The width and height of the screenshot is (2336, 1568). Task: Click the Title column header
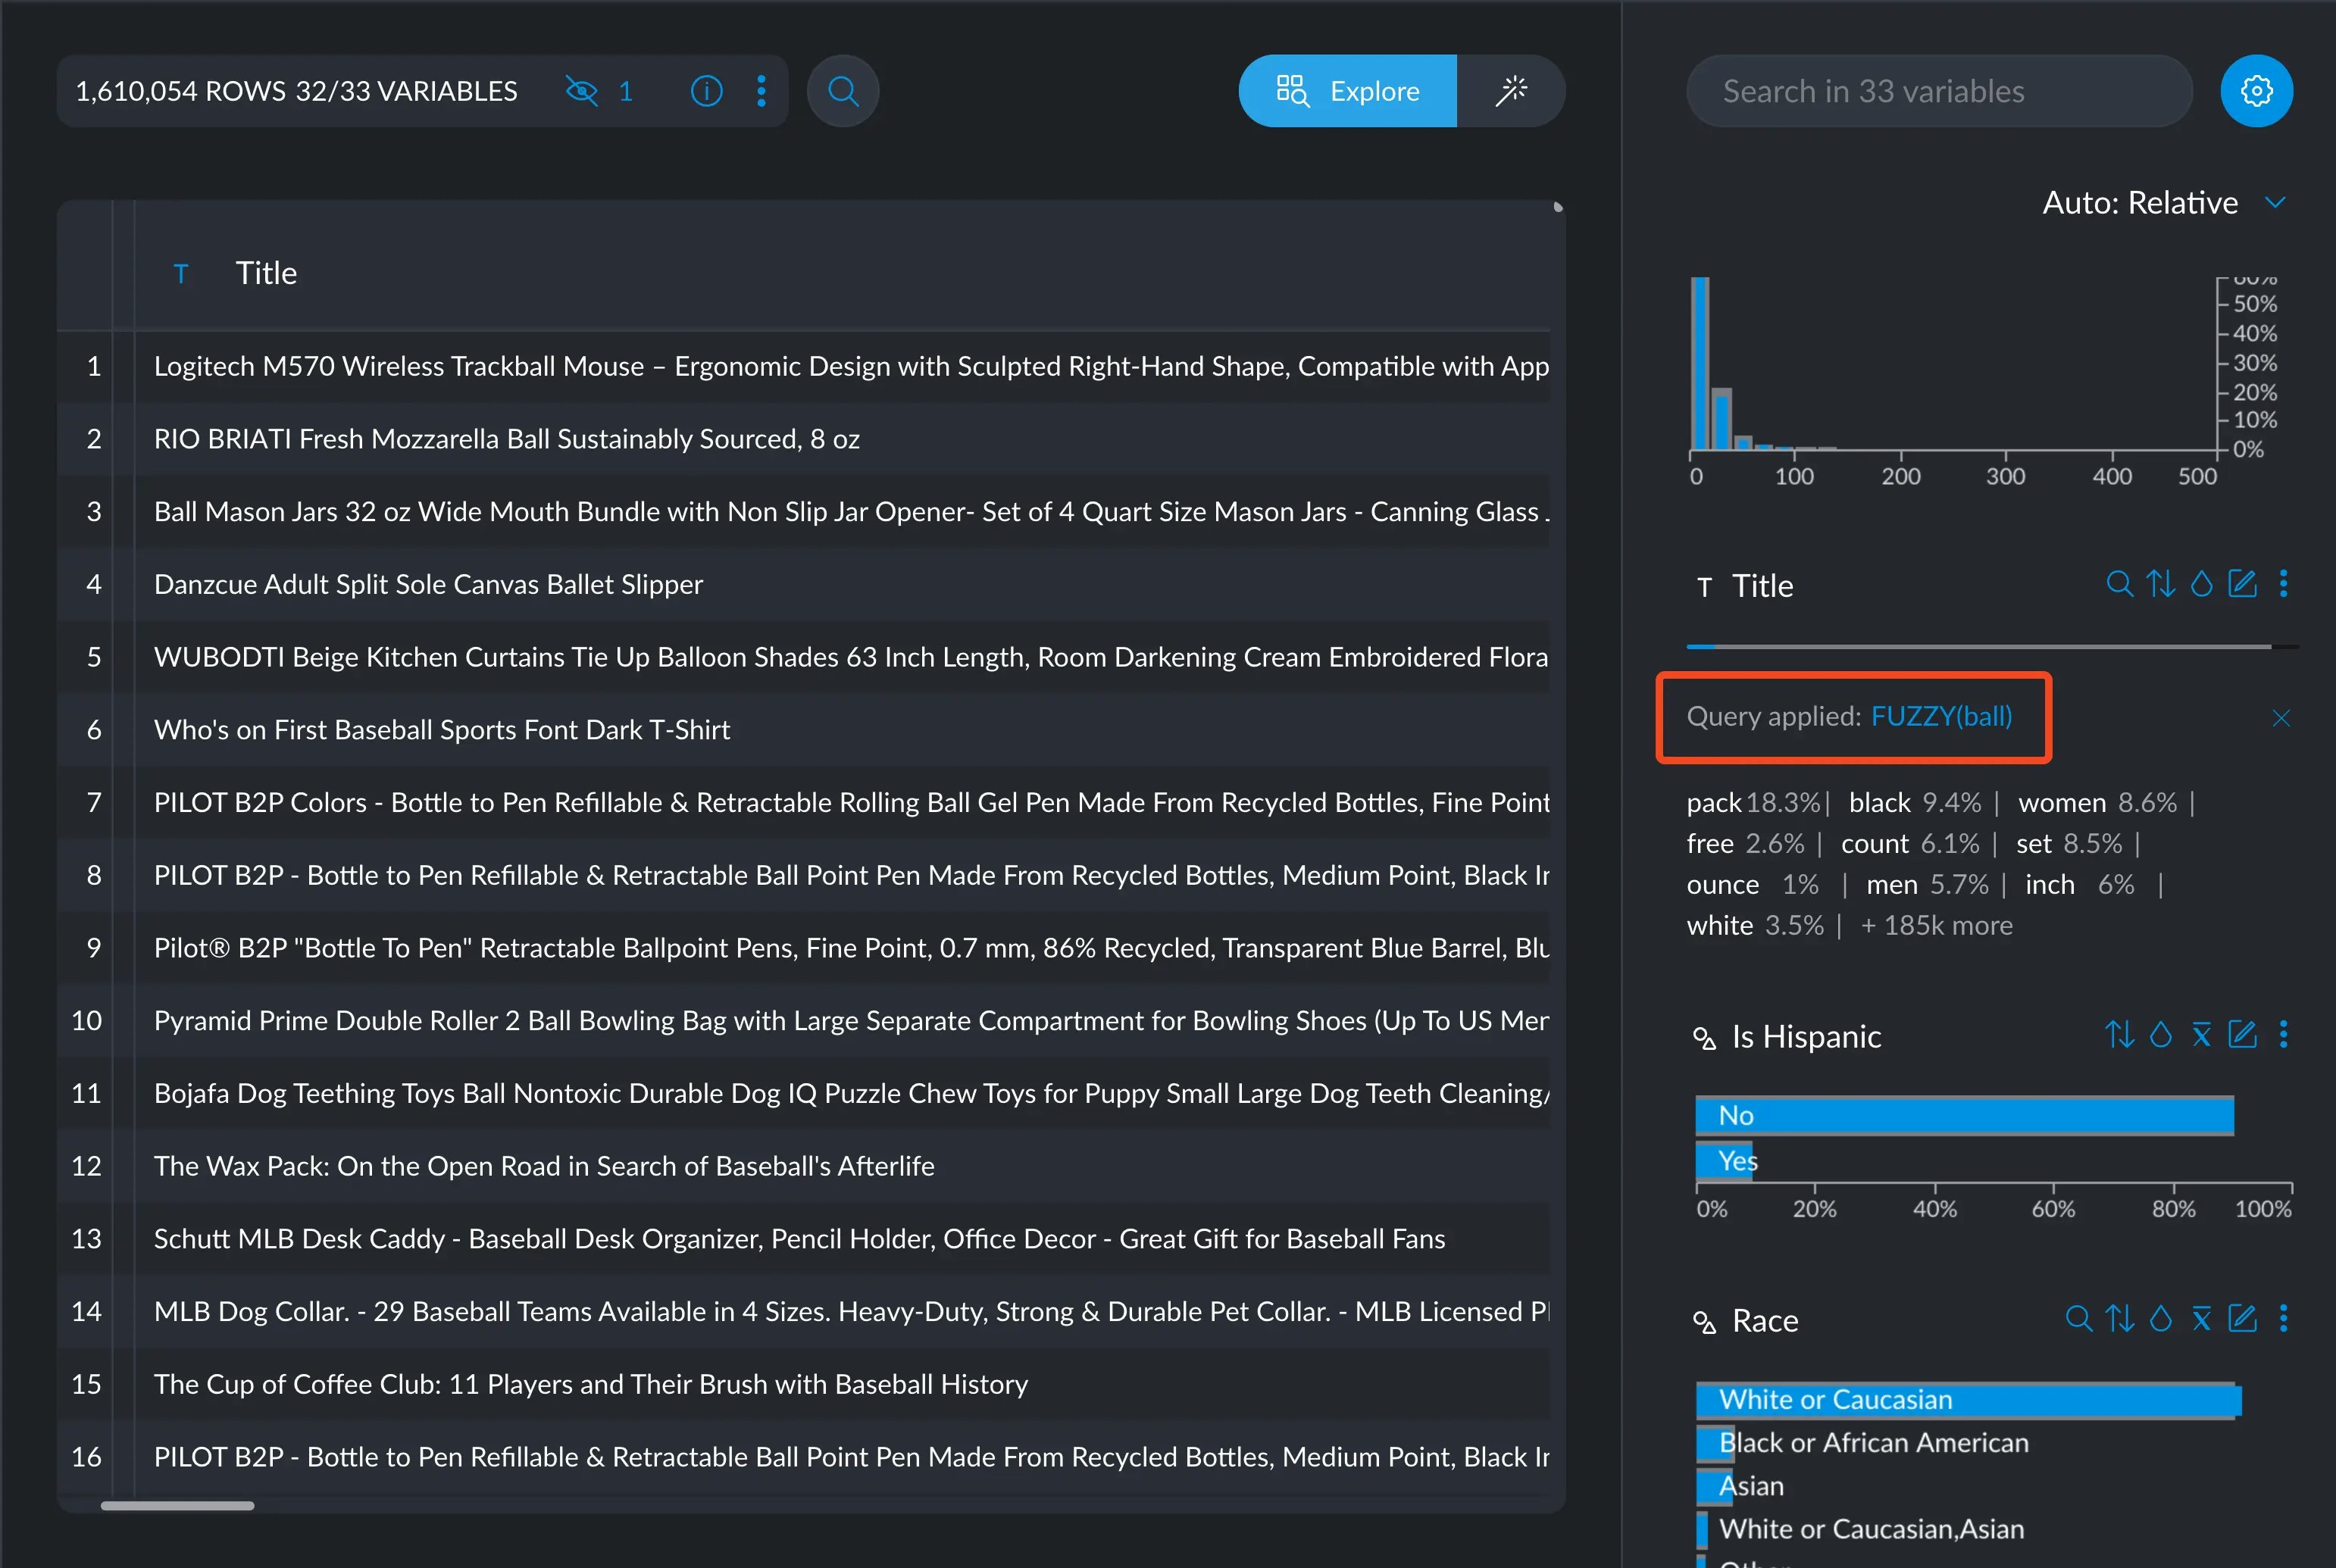266,273
